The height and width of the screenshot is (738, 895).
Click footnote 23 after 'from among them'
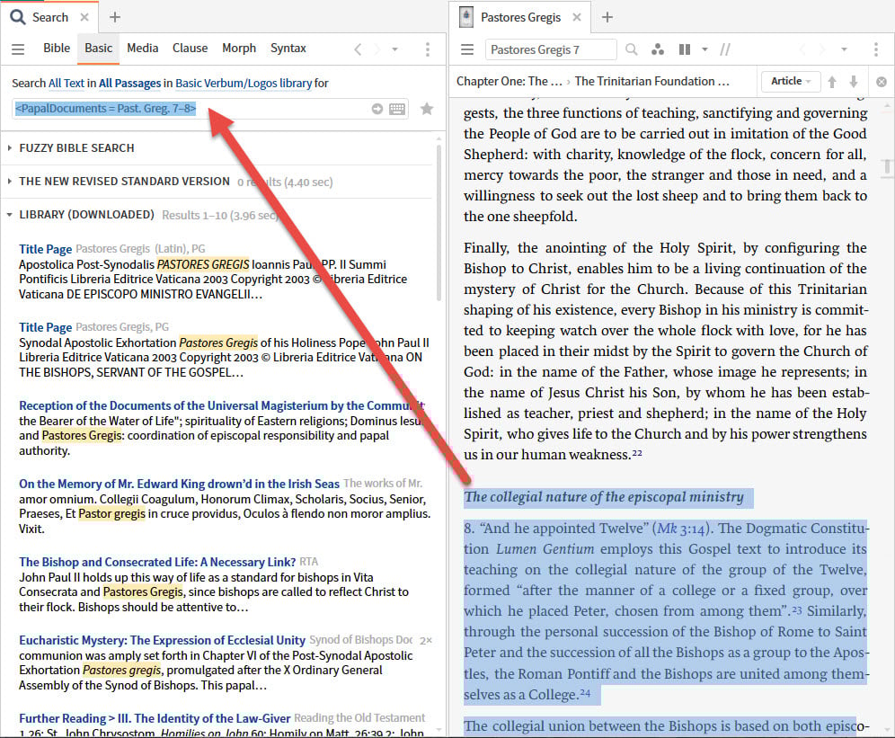(797, 609)
